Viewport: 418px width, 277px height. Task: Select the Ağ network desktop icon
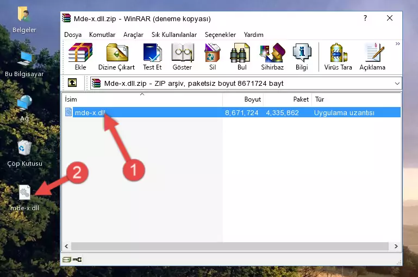tap(24, 109)
